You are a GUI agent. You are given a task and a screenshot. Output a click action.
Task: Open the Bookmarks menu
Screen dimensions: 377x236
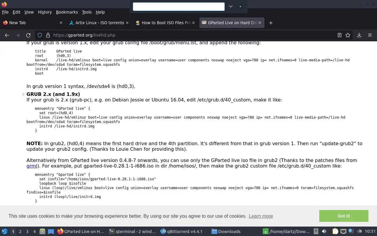[x=67, y=12]
